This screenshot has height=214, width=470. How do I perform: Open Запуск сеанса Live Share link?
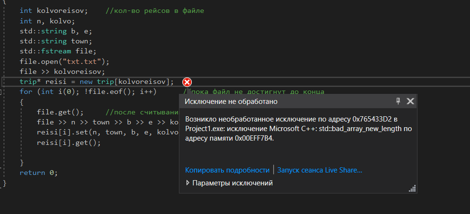point(320,170)
